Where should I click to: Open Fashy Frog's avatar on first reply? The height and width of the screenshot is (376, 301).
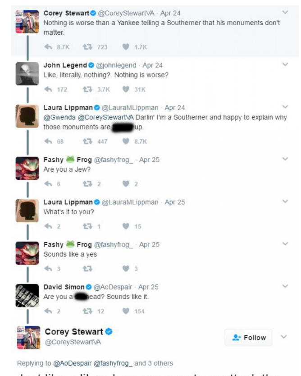coord(28,168)
